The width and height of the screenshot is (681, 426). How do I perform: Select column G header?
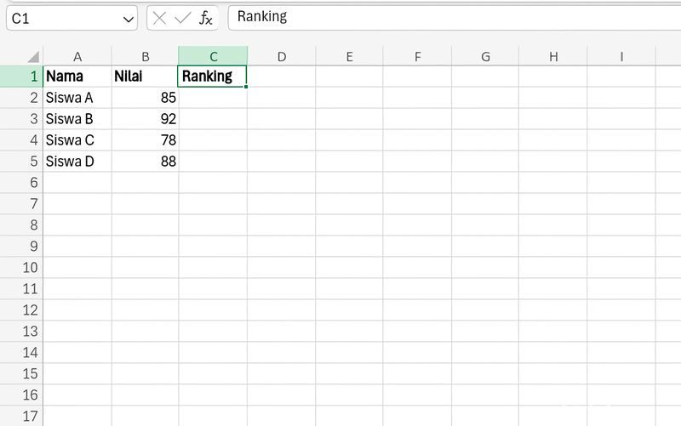[x=485, y=56]
